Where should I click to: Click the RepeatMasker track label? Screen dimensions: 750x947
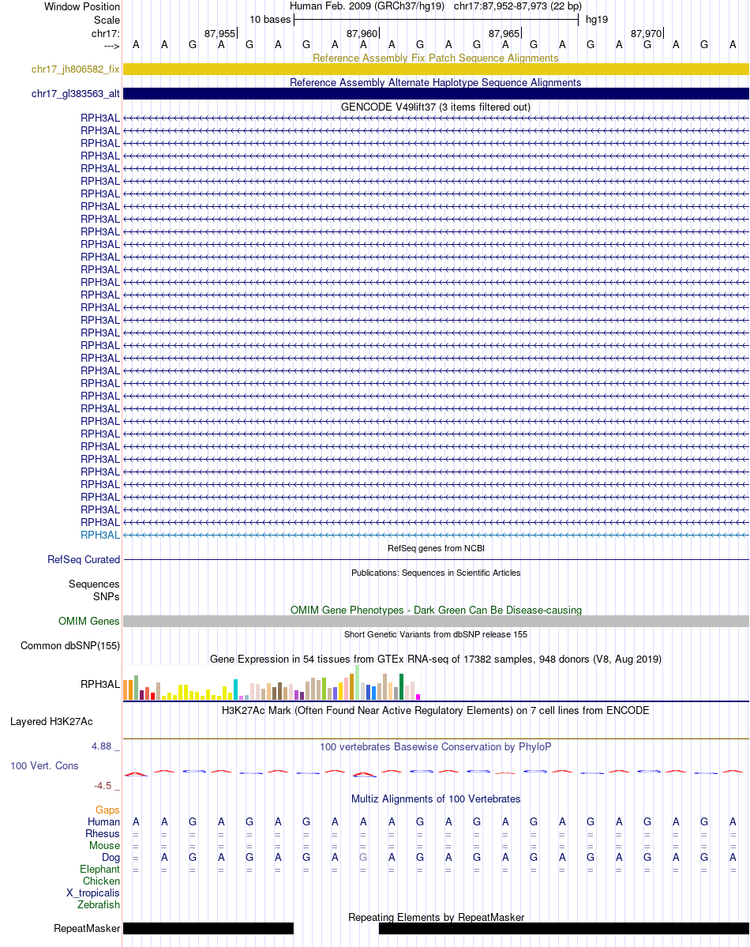pos(86,929)
